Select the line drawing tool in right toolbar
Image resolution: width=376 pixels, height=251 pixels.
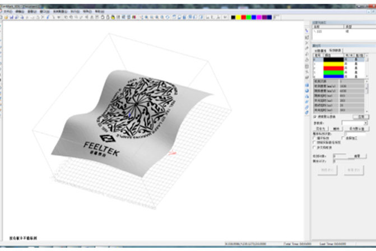click(307, 31)
